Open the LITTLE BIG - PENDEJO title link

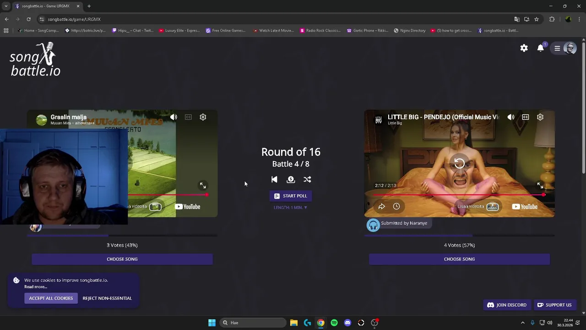[x=443, y=117]
